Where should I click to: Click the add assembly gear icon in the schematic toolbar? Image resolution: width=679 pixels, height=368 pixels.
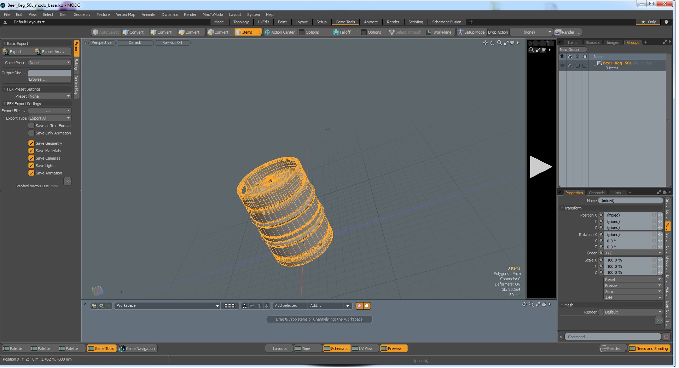(101, 306)
